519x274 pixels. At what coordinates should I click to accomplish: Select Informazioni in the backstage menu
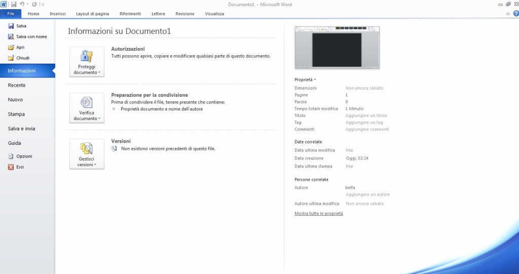[x=27, y=71]
